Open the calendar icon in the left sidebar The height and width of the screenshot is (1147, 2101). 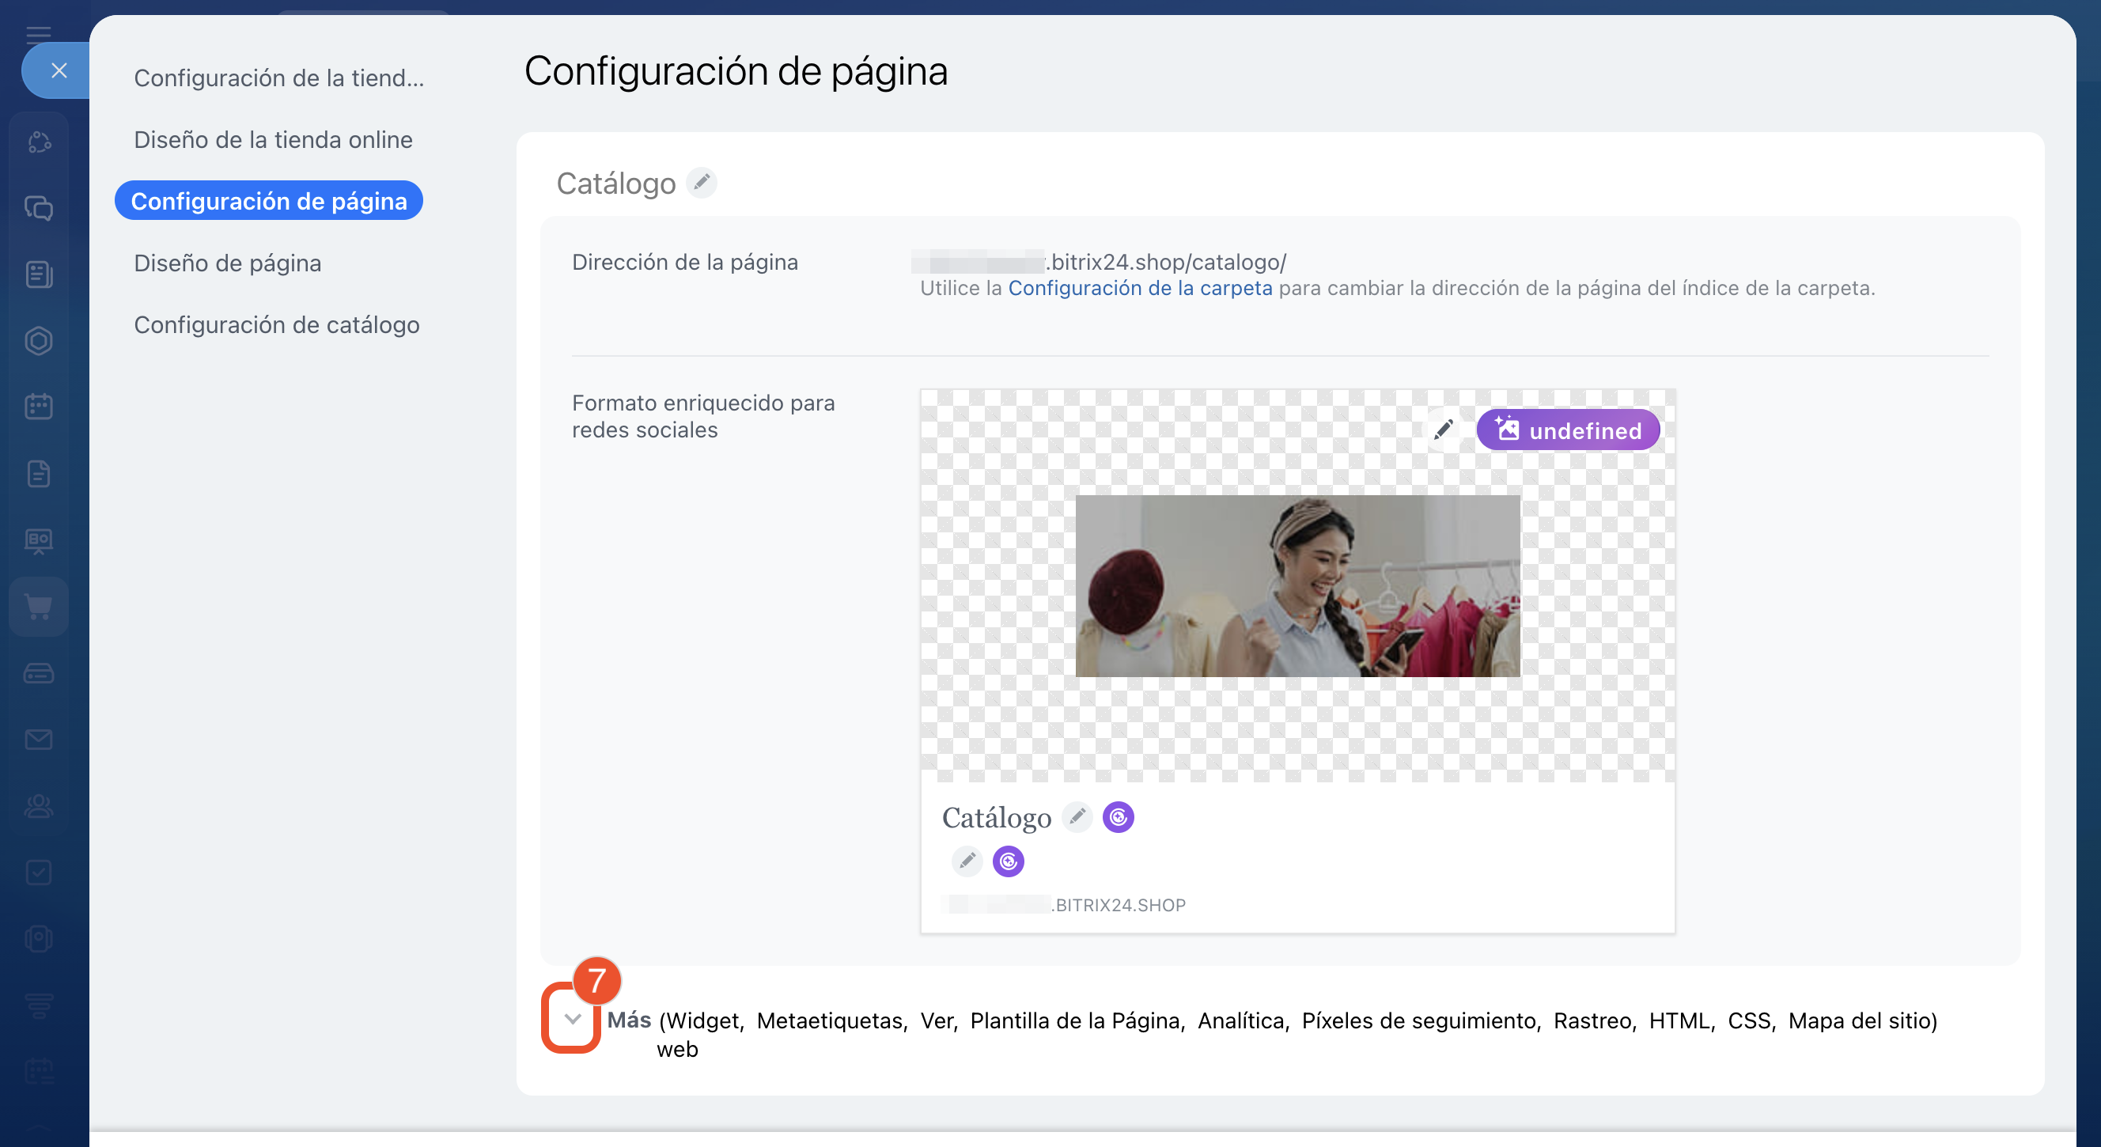[x=38, y=407]
